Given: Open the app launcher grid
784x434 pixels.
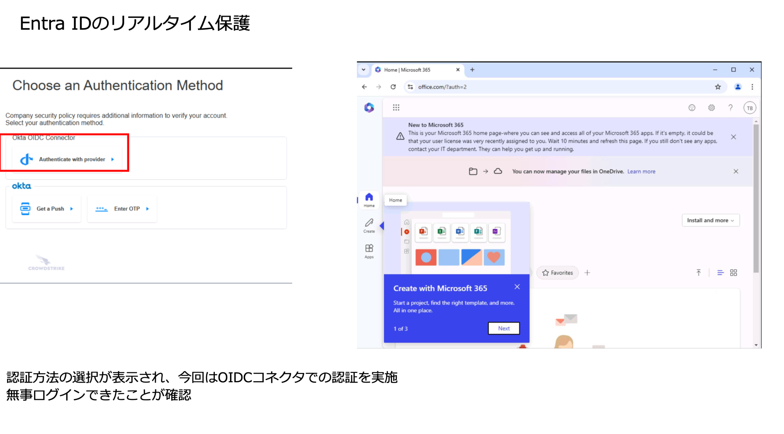Looking at the screenshot, I should click(x=396, y=107).
